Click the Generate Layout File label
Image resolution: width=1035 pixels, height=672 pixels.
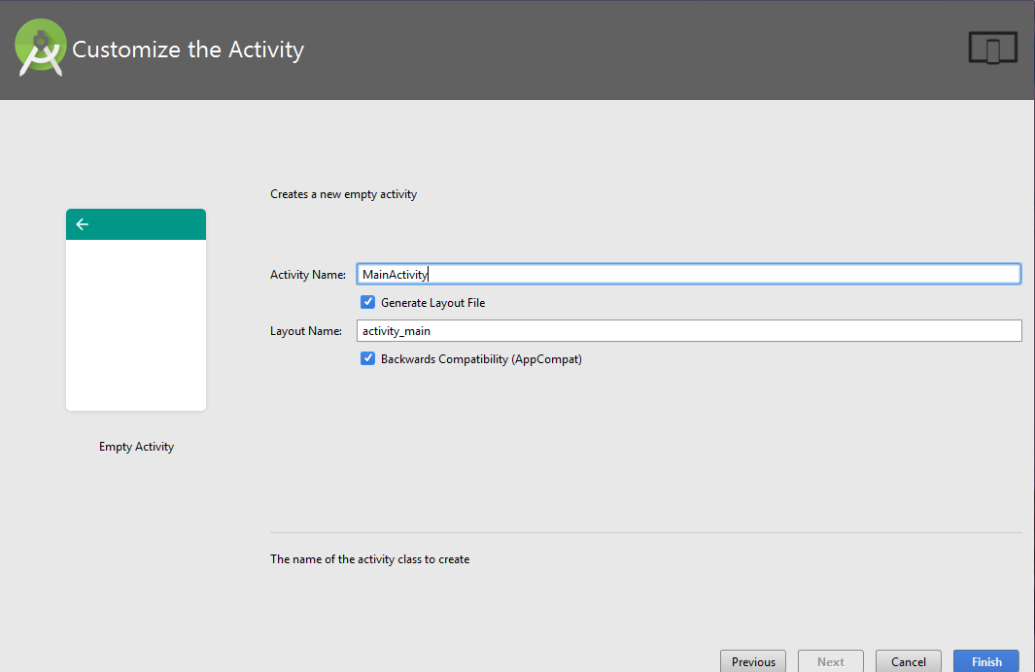pyautogui.click(x=433, y=303)
